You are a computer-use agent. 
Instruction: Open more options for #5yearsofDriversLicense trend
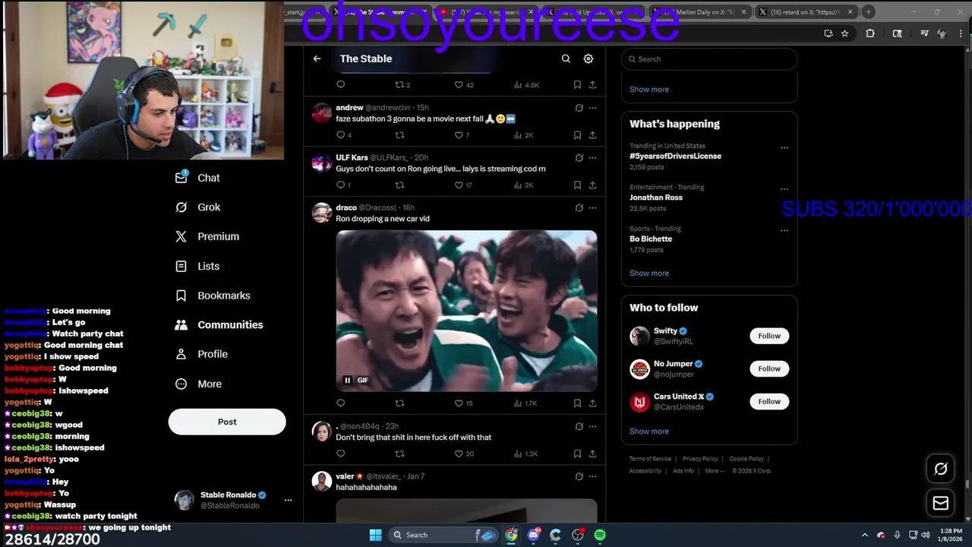pos(784,148)
